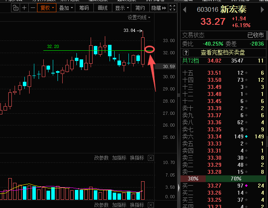Select the 十五 row at price 33.51
The height and width of the screenshot is (208, 268).
point(223,73)
